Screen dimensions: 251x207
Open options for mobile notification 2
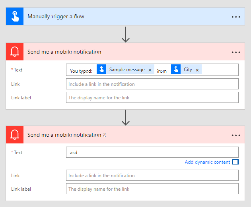coord(236,135)
